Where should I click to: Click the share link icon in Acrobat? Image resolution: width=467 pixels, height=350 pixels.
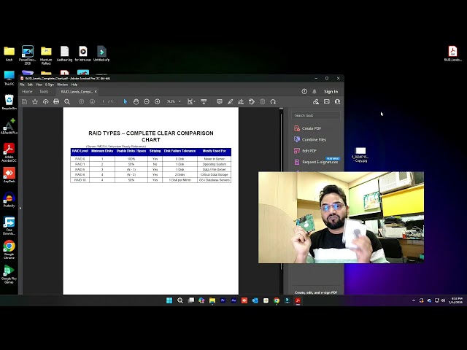click(316, 102)
